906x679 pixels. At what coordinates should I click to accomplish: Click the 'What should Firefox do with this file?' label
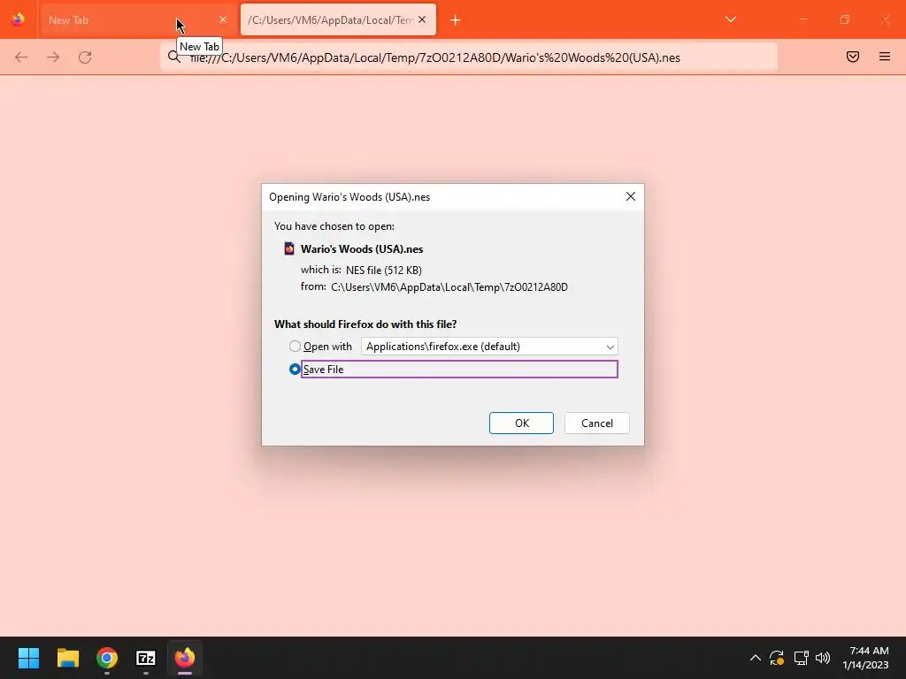point(365,324)
